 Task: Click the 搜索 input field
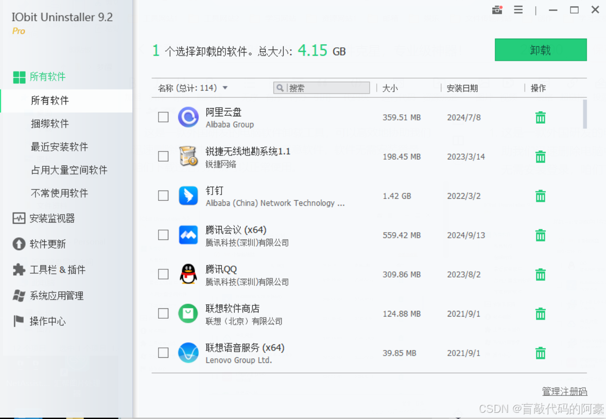tap(322, 88)
